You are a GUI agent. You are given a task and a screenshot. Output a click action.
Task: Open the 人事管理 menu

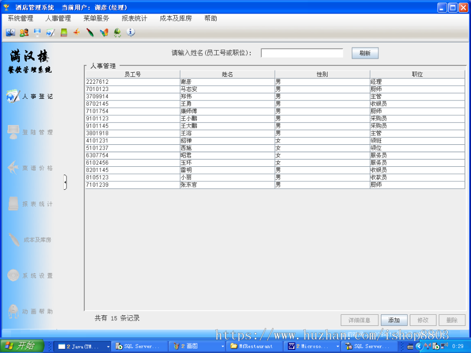(58, 18)
